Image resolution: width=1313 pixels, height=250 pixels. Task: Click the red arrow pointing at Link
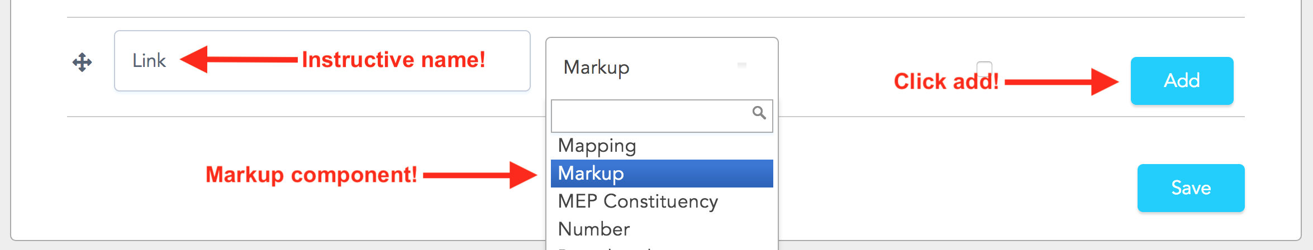(x=239, y=59)
